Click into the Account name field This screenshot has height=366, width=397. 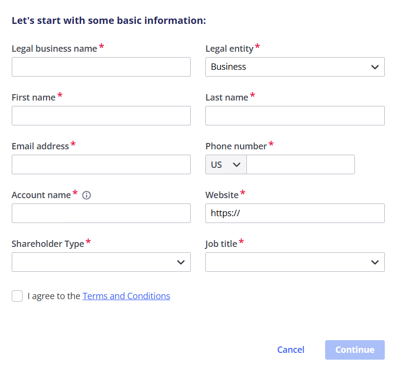(101, 213)
